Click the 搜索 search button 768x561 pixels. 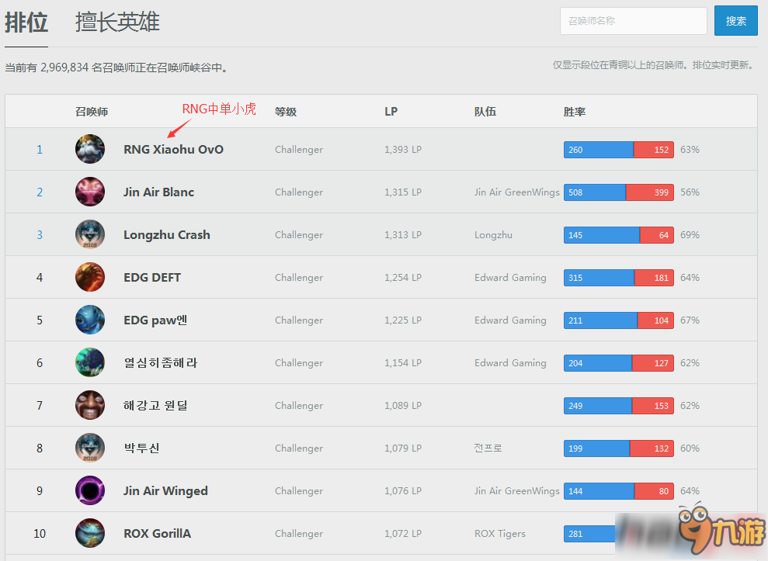[x=735, y=20]
